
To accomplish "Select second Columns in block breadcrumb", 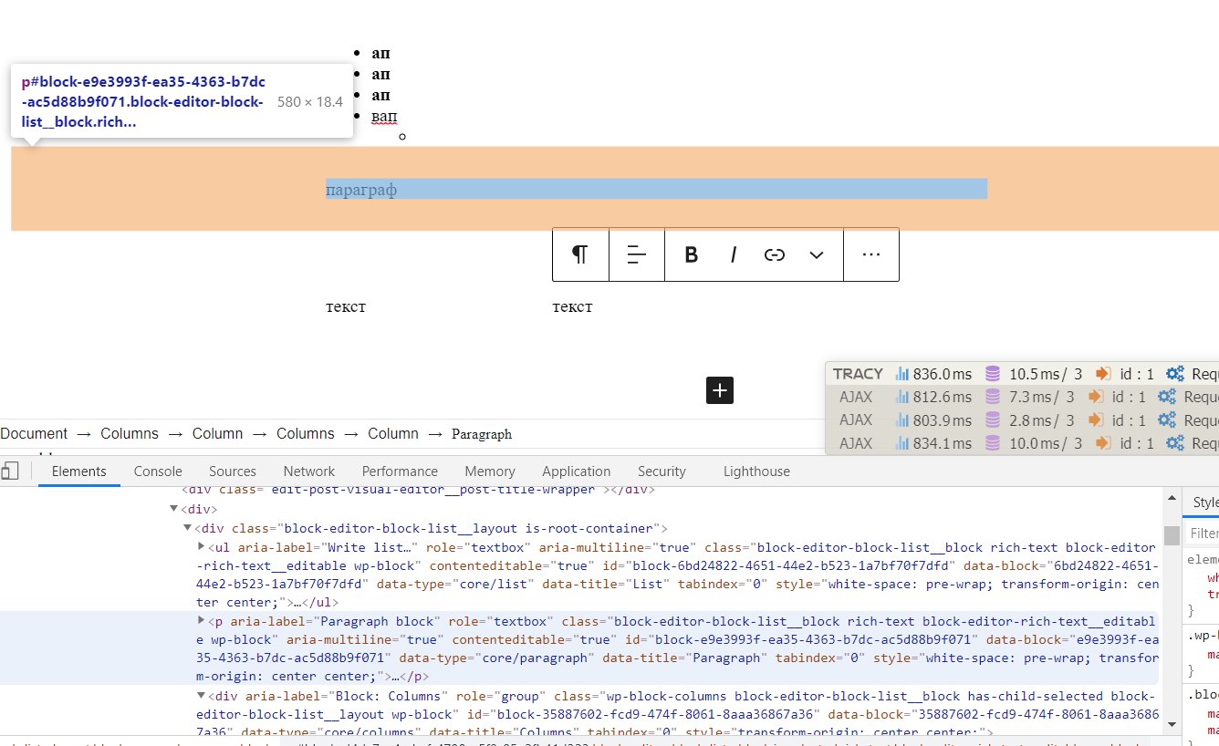I will click(306, 434).
